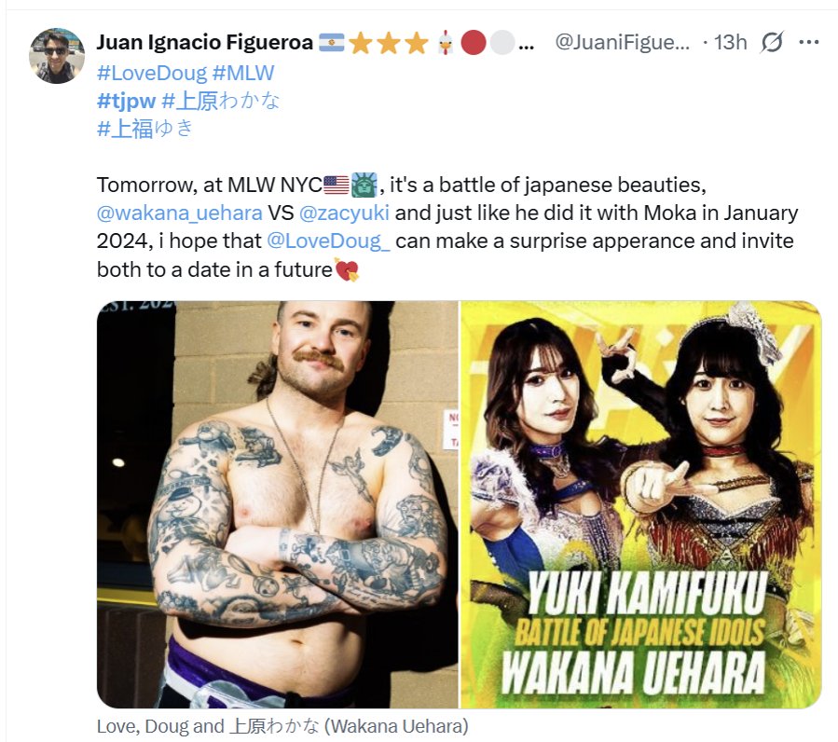Image resolution: width=838 pixels, height=742 pixels.
Task: Visit the @LoveDoug_ mention
Action: tap(328, 240)
